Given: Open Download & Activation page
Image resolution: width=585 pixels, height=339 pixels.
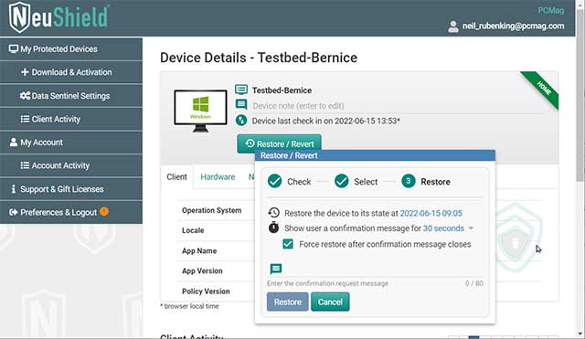Looking at the screenshot, I should tap(71, 72).
